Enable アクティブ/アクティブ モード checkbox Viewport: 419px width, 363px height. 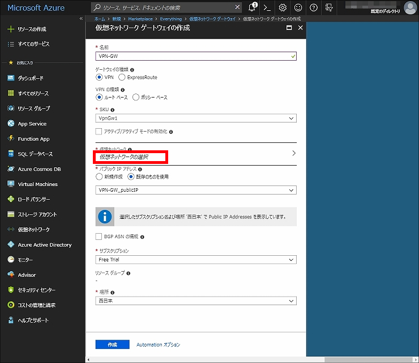(x=99, y=132)
